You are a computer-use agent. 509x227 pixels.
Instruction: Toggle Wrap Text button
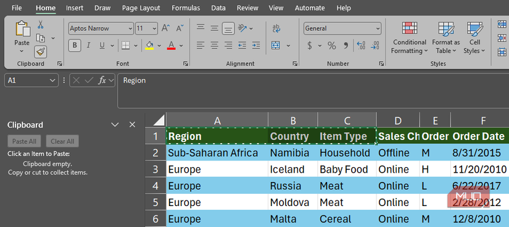276,28
